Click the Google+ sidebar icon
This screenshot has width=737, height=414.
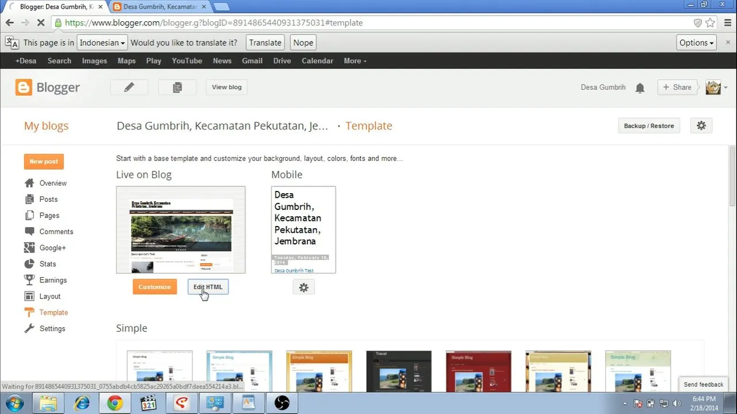tap(29, 248)
